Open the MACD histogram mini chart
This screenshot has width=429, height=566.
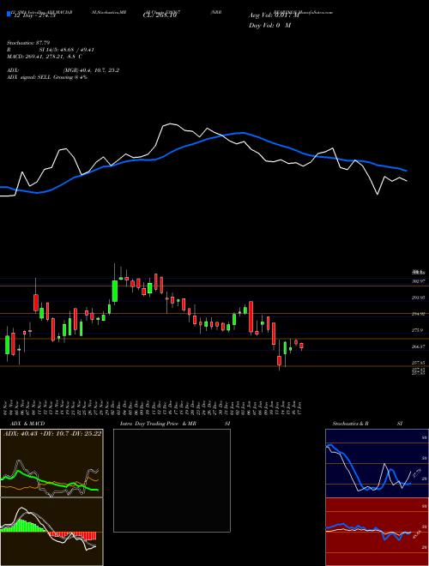51,532
